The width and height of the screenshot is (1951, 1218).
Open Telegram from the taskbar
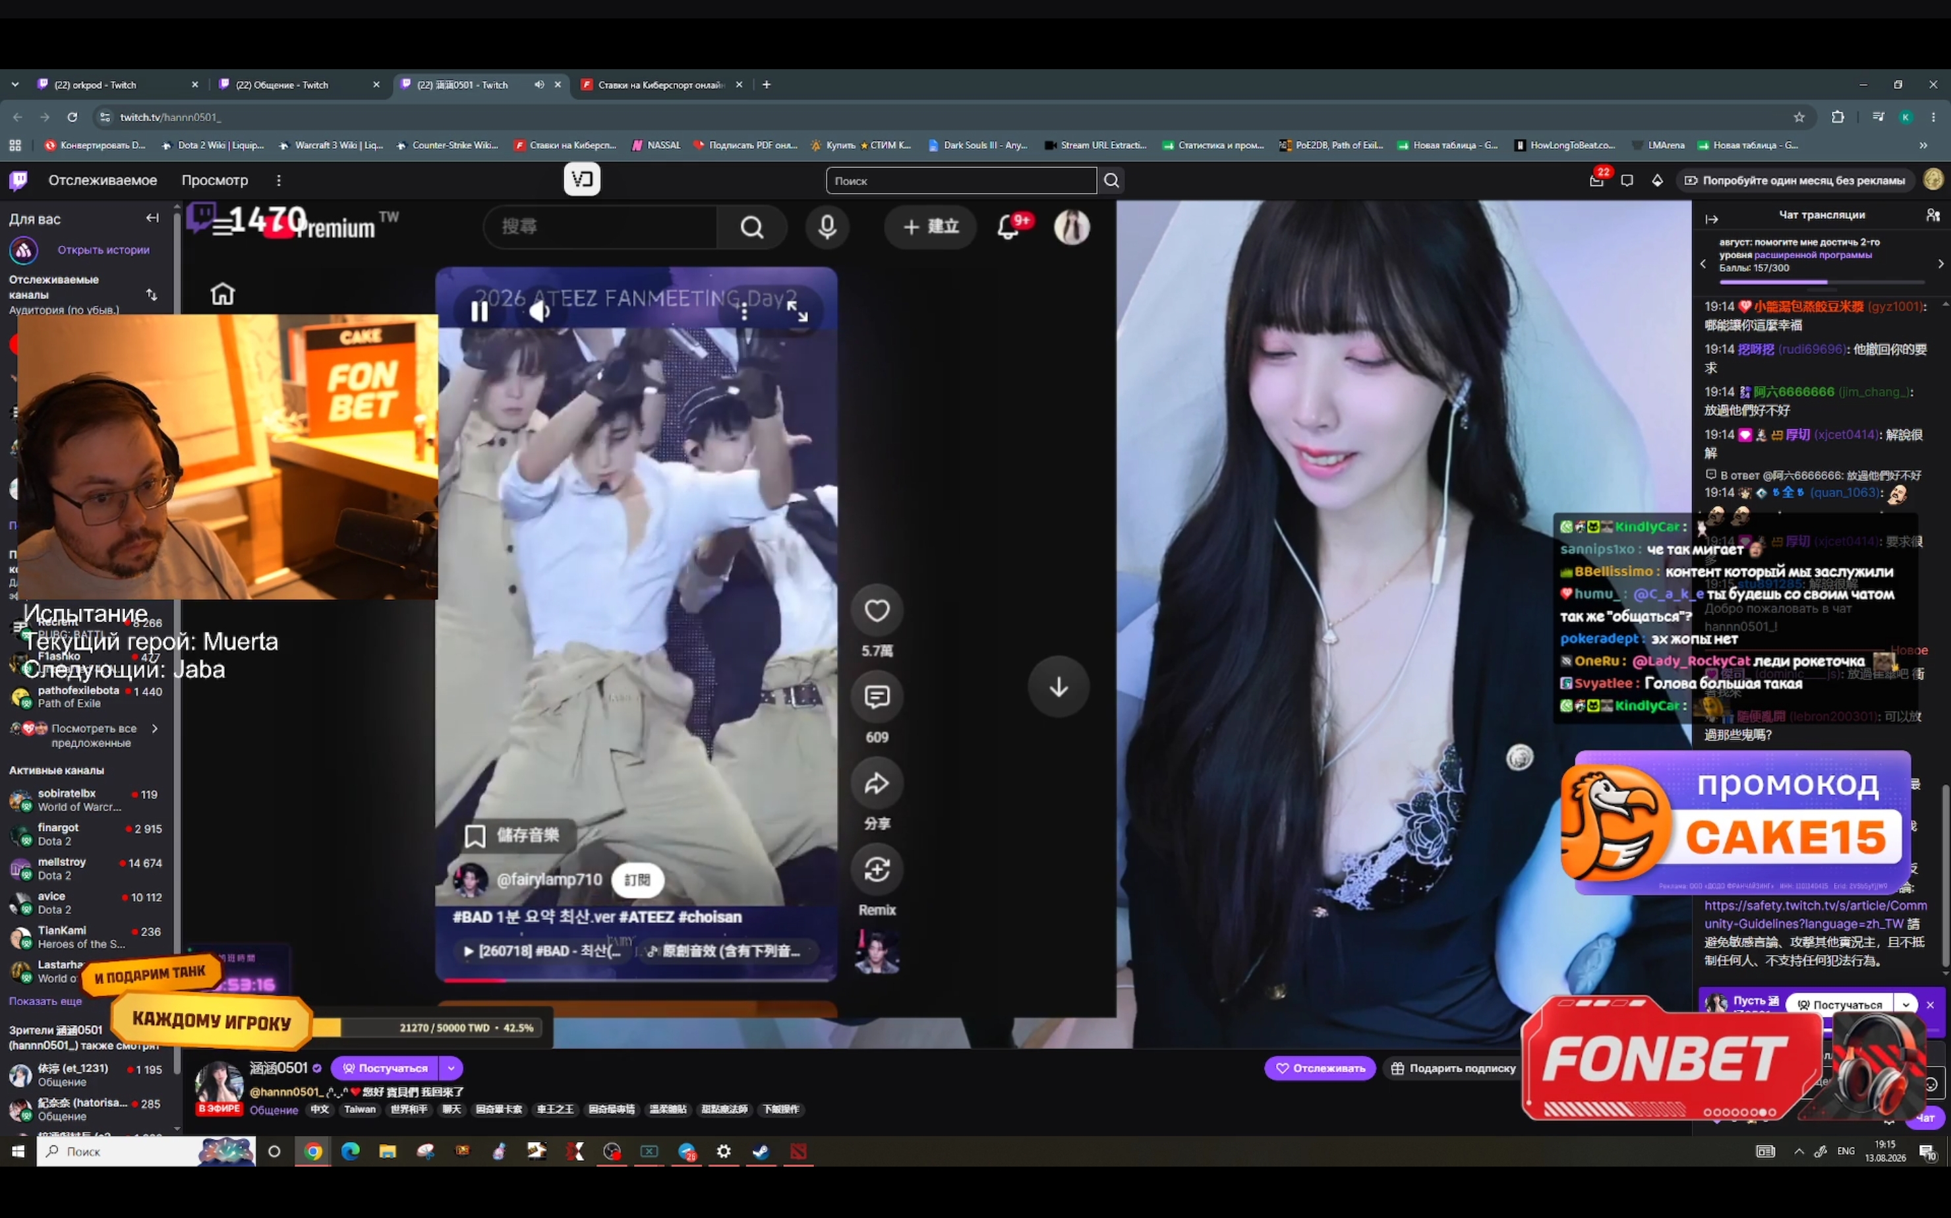click(686, 1151)
